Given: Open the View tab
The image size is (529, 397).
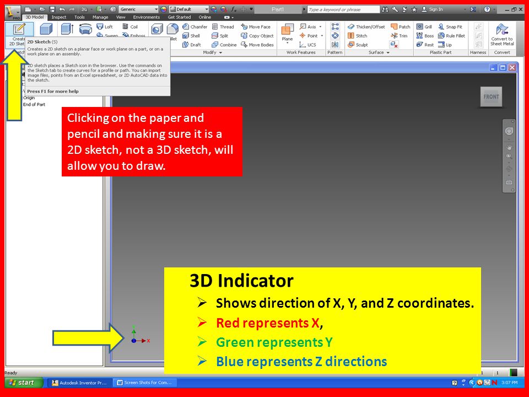Looking at the screenshot, I should pyautogui.click(x=121, y=17).
